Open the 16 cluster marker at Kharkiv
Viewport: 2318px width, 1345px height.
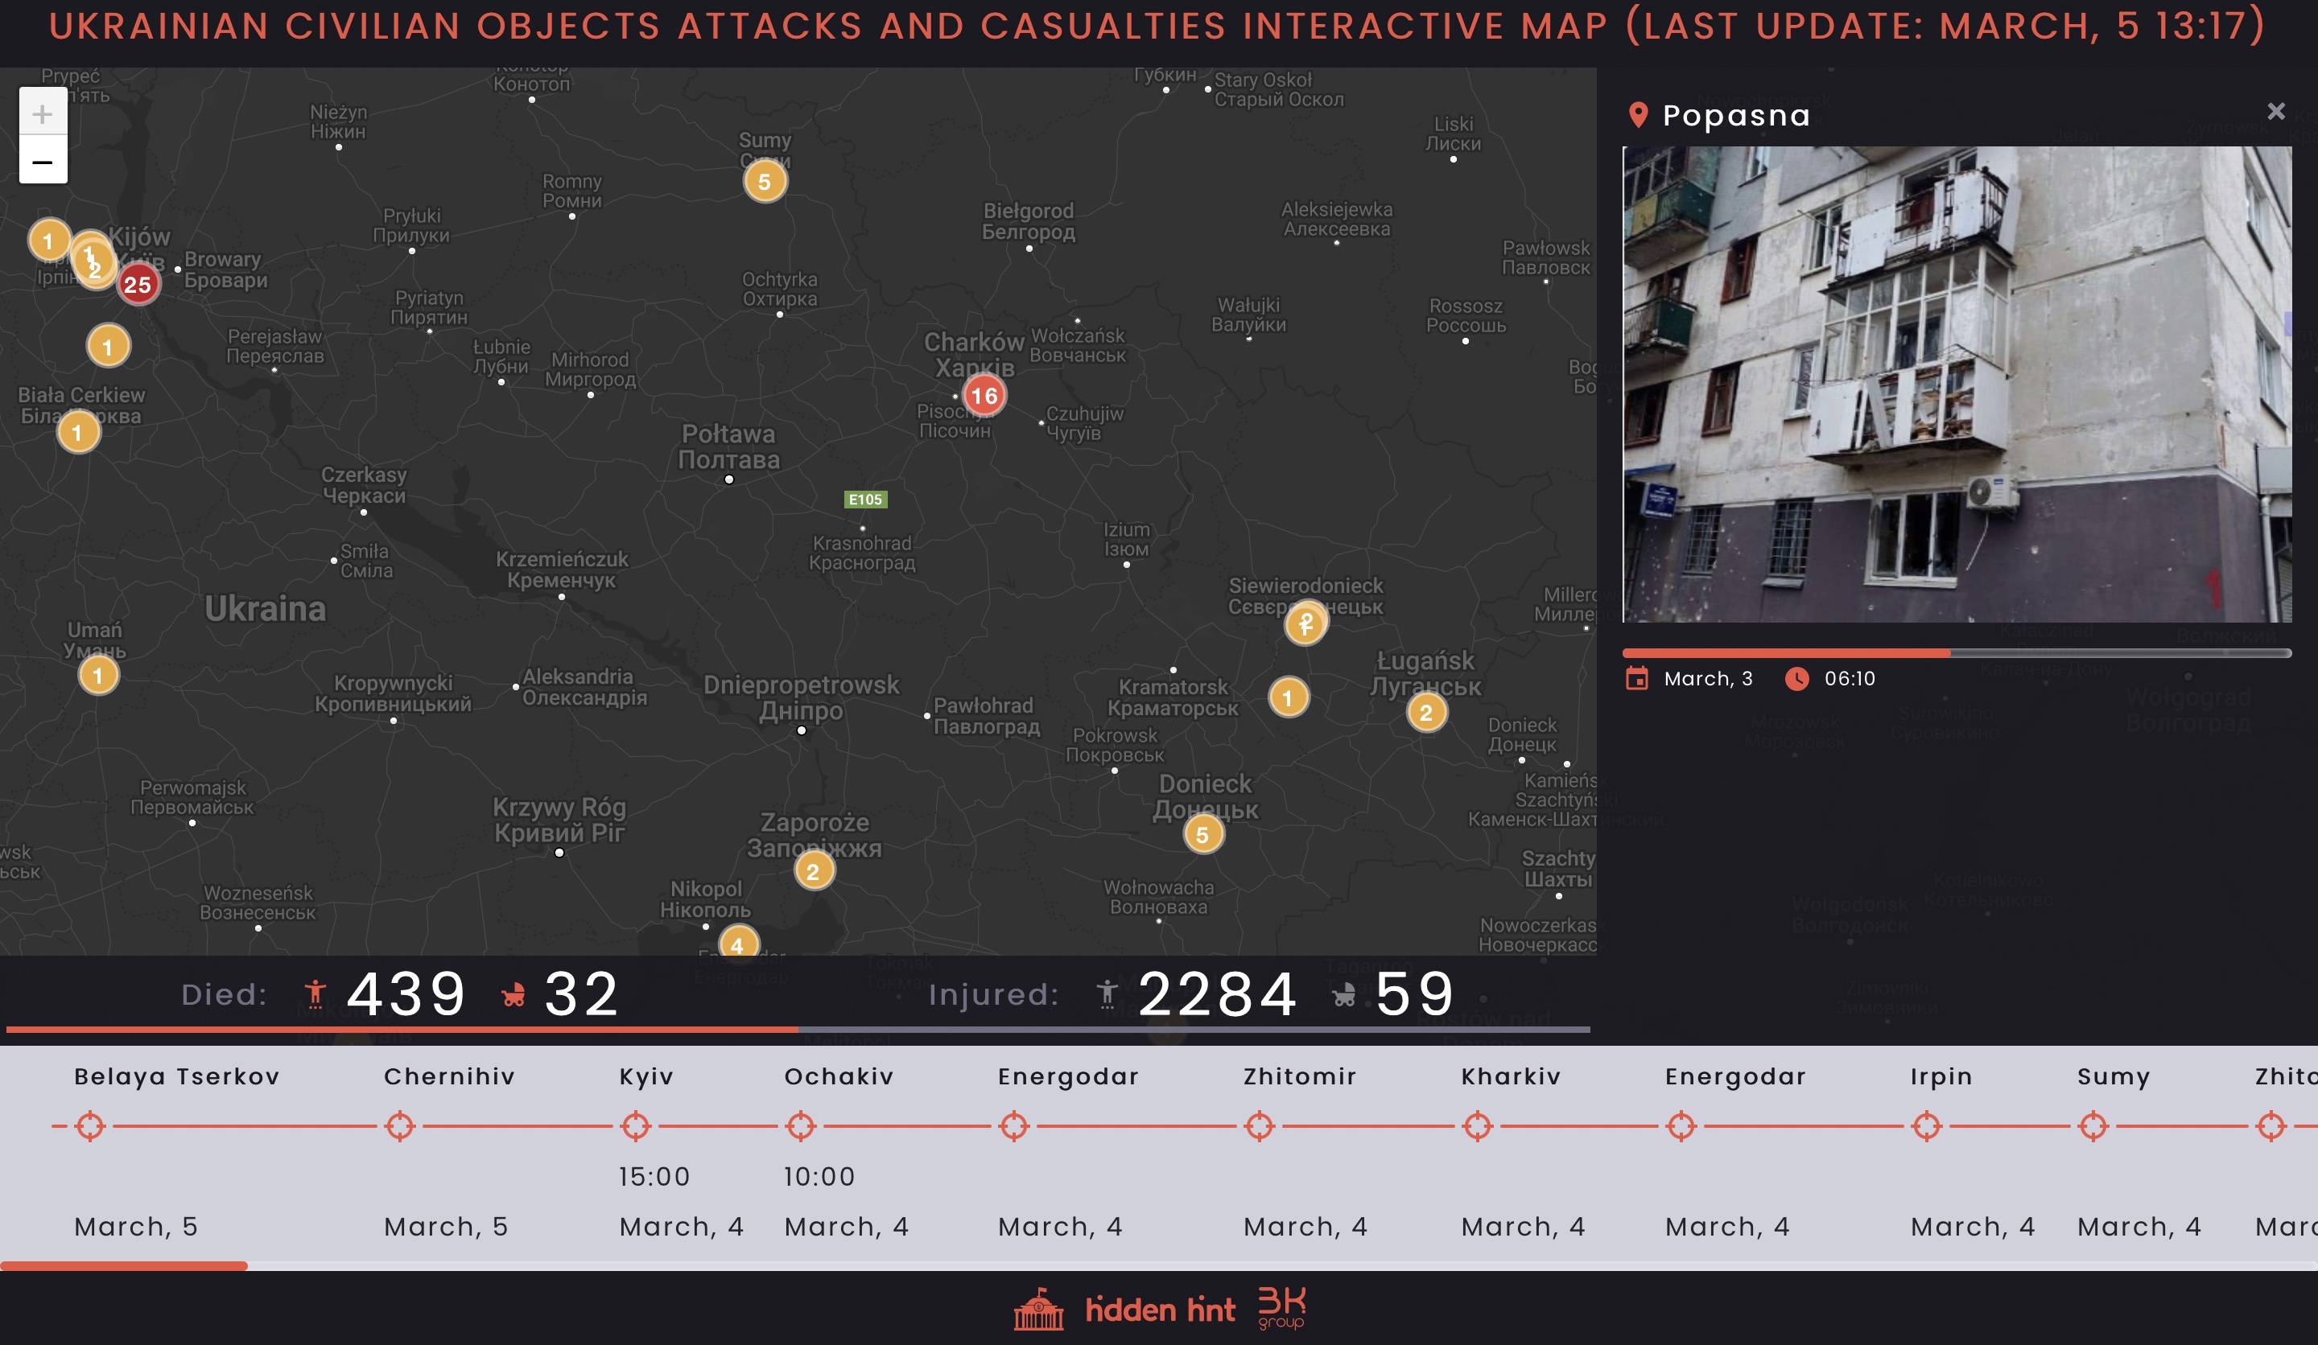984,395
